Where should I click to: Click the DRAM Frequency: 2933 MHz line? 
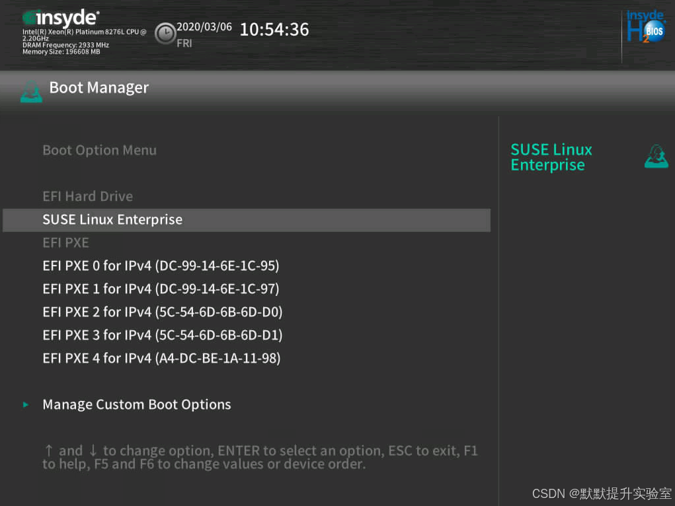(x=65, y=45)
